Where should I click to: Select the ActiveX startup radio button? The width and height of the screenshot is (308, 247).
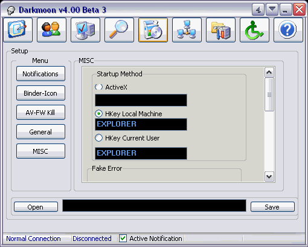98,87
